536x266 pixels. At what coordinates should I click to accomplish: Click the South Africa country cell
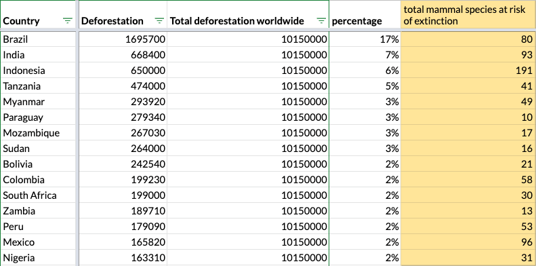pos(37,195)
